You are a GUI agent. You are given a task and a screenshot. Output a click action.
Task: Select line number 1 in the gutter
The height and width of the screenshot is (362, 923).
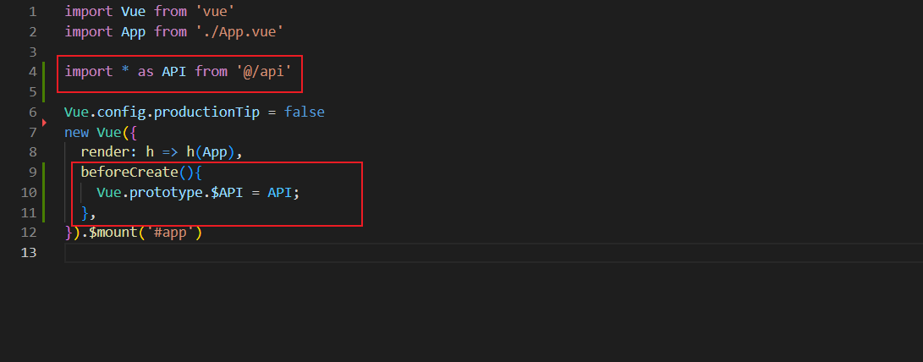(x=32, y=11)
